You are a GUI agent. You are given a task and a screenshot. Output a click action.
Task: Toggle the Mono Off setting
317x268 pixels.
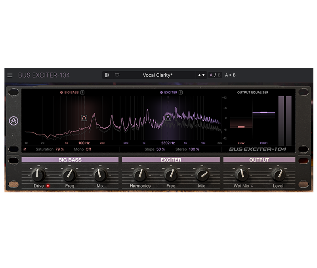coord(88,149)
